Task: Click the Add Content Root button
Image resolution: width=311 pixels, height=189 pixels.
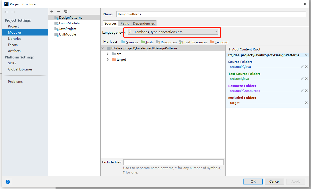Action: coord(244,49)
